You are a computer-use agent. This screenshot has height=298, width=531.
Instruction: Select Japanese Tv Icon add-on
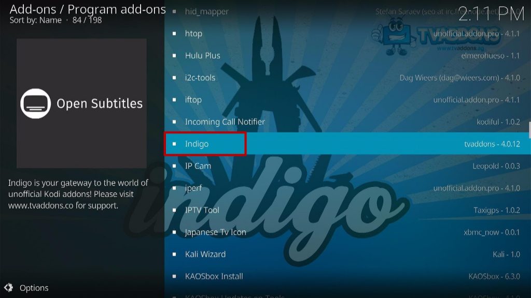[x=347, y=232]
